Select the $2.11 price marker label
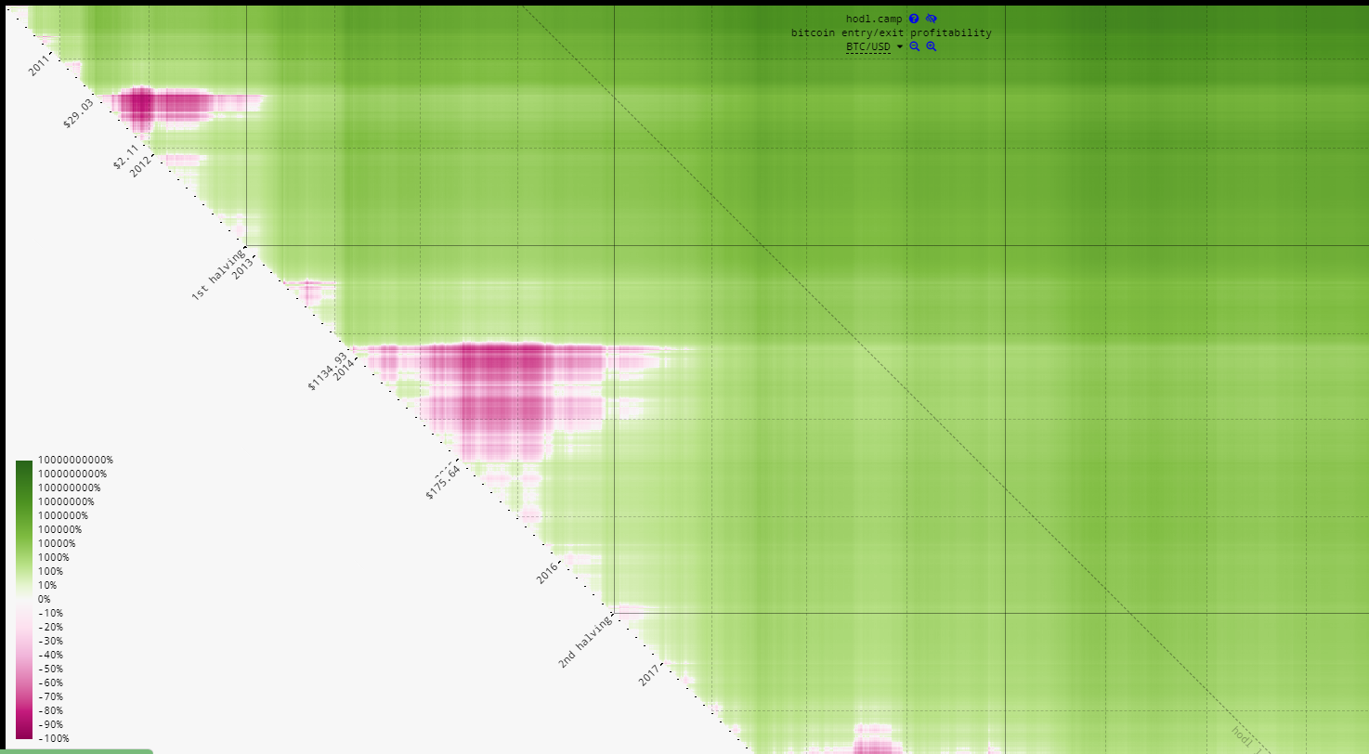Screen dimensions: 1369x754 coord(125,157)
